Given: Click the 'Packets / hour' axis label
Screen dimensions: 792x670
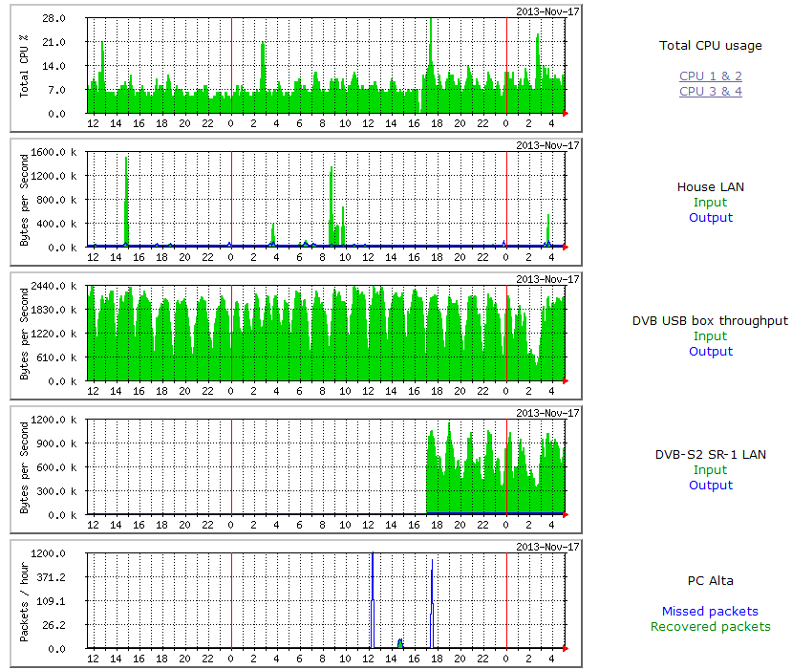Looking at the screenshot, I should [x=24, y=602].
